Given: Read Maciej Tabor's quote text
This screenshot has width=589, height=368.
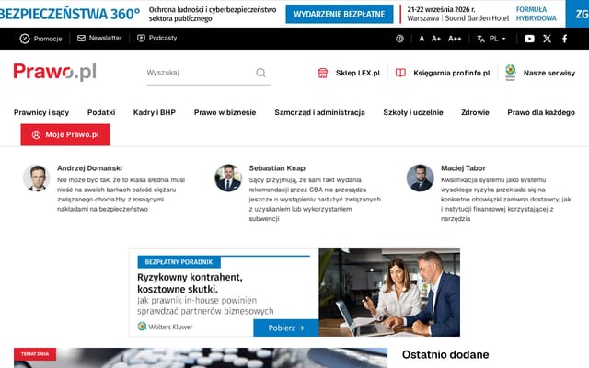Looking at the screenshot, I should [506, 200].
